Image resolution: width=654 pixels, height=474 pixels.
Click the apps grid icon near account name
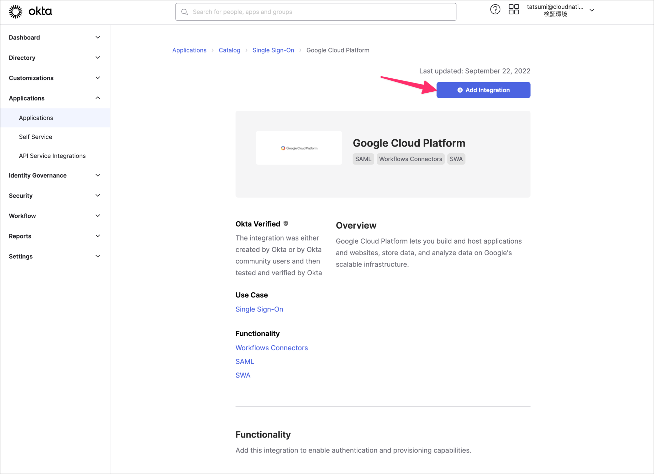coord(514,9)
